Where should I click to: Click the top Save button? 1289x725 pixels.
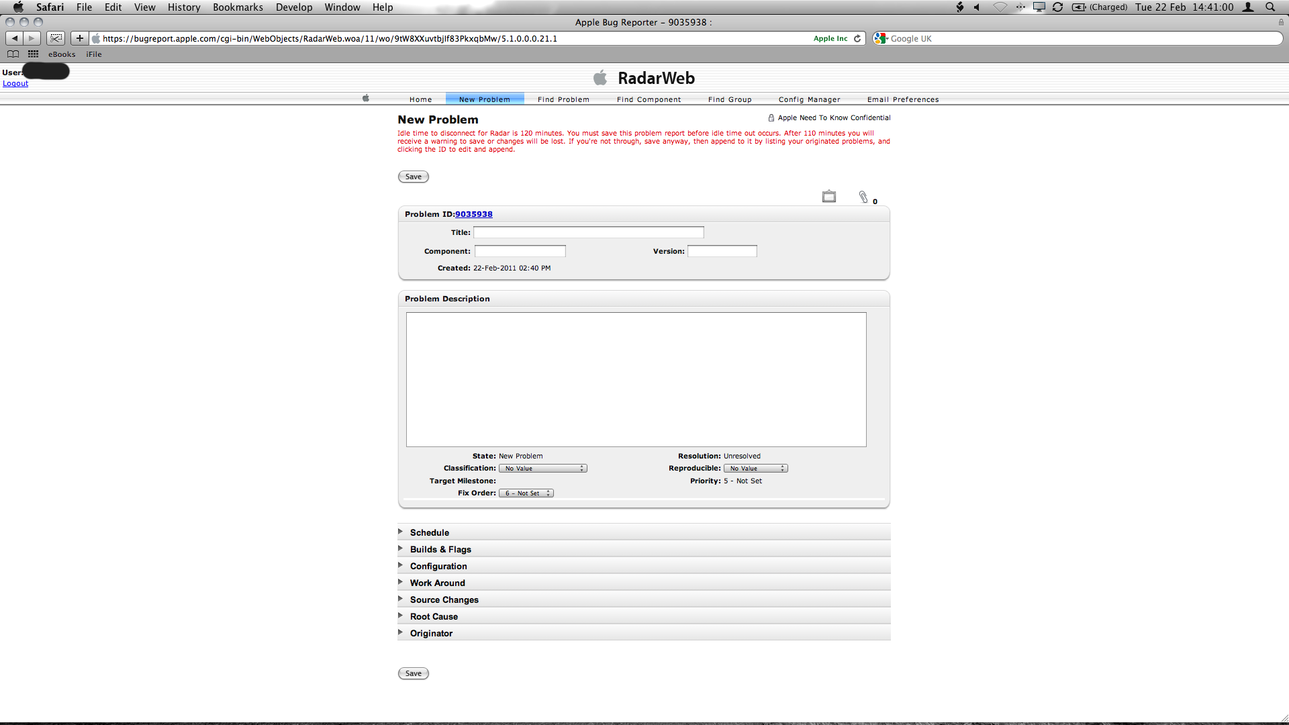[x=414, y=177]
